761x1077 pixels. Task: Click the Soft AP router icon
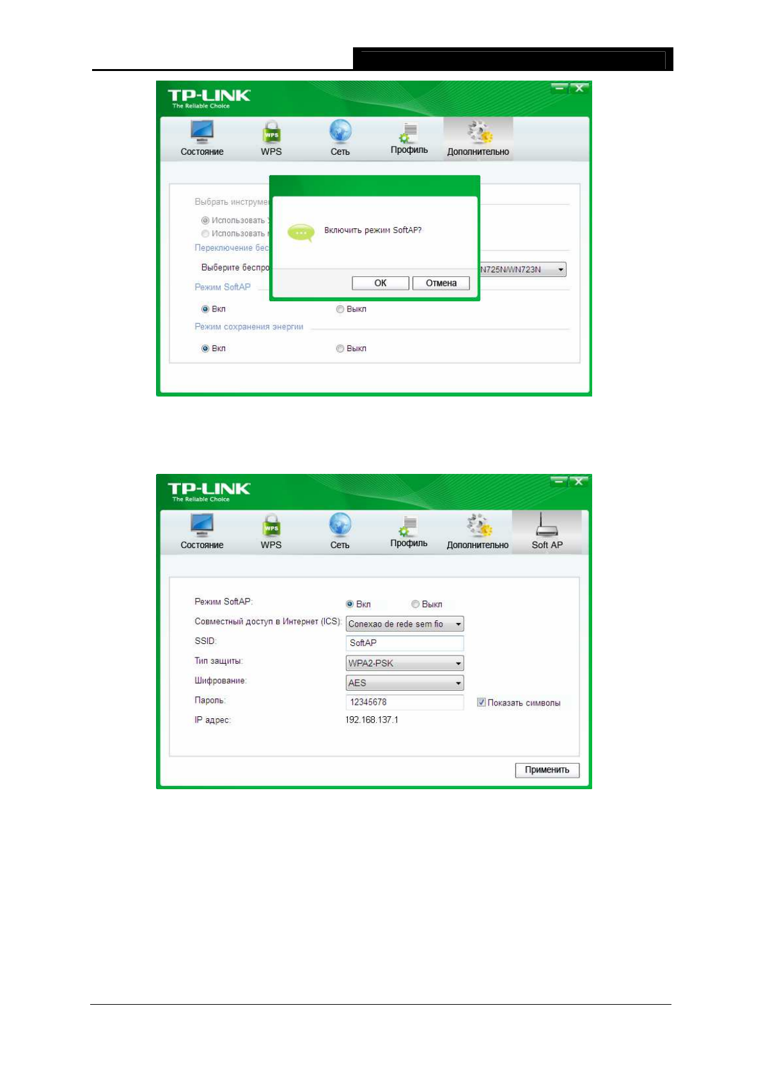[547, 525]
